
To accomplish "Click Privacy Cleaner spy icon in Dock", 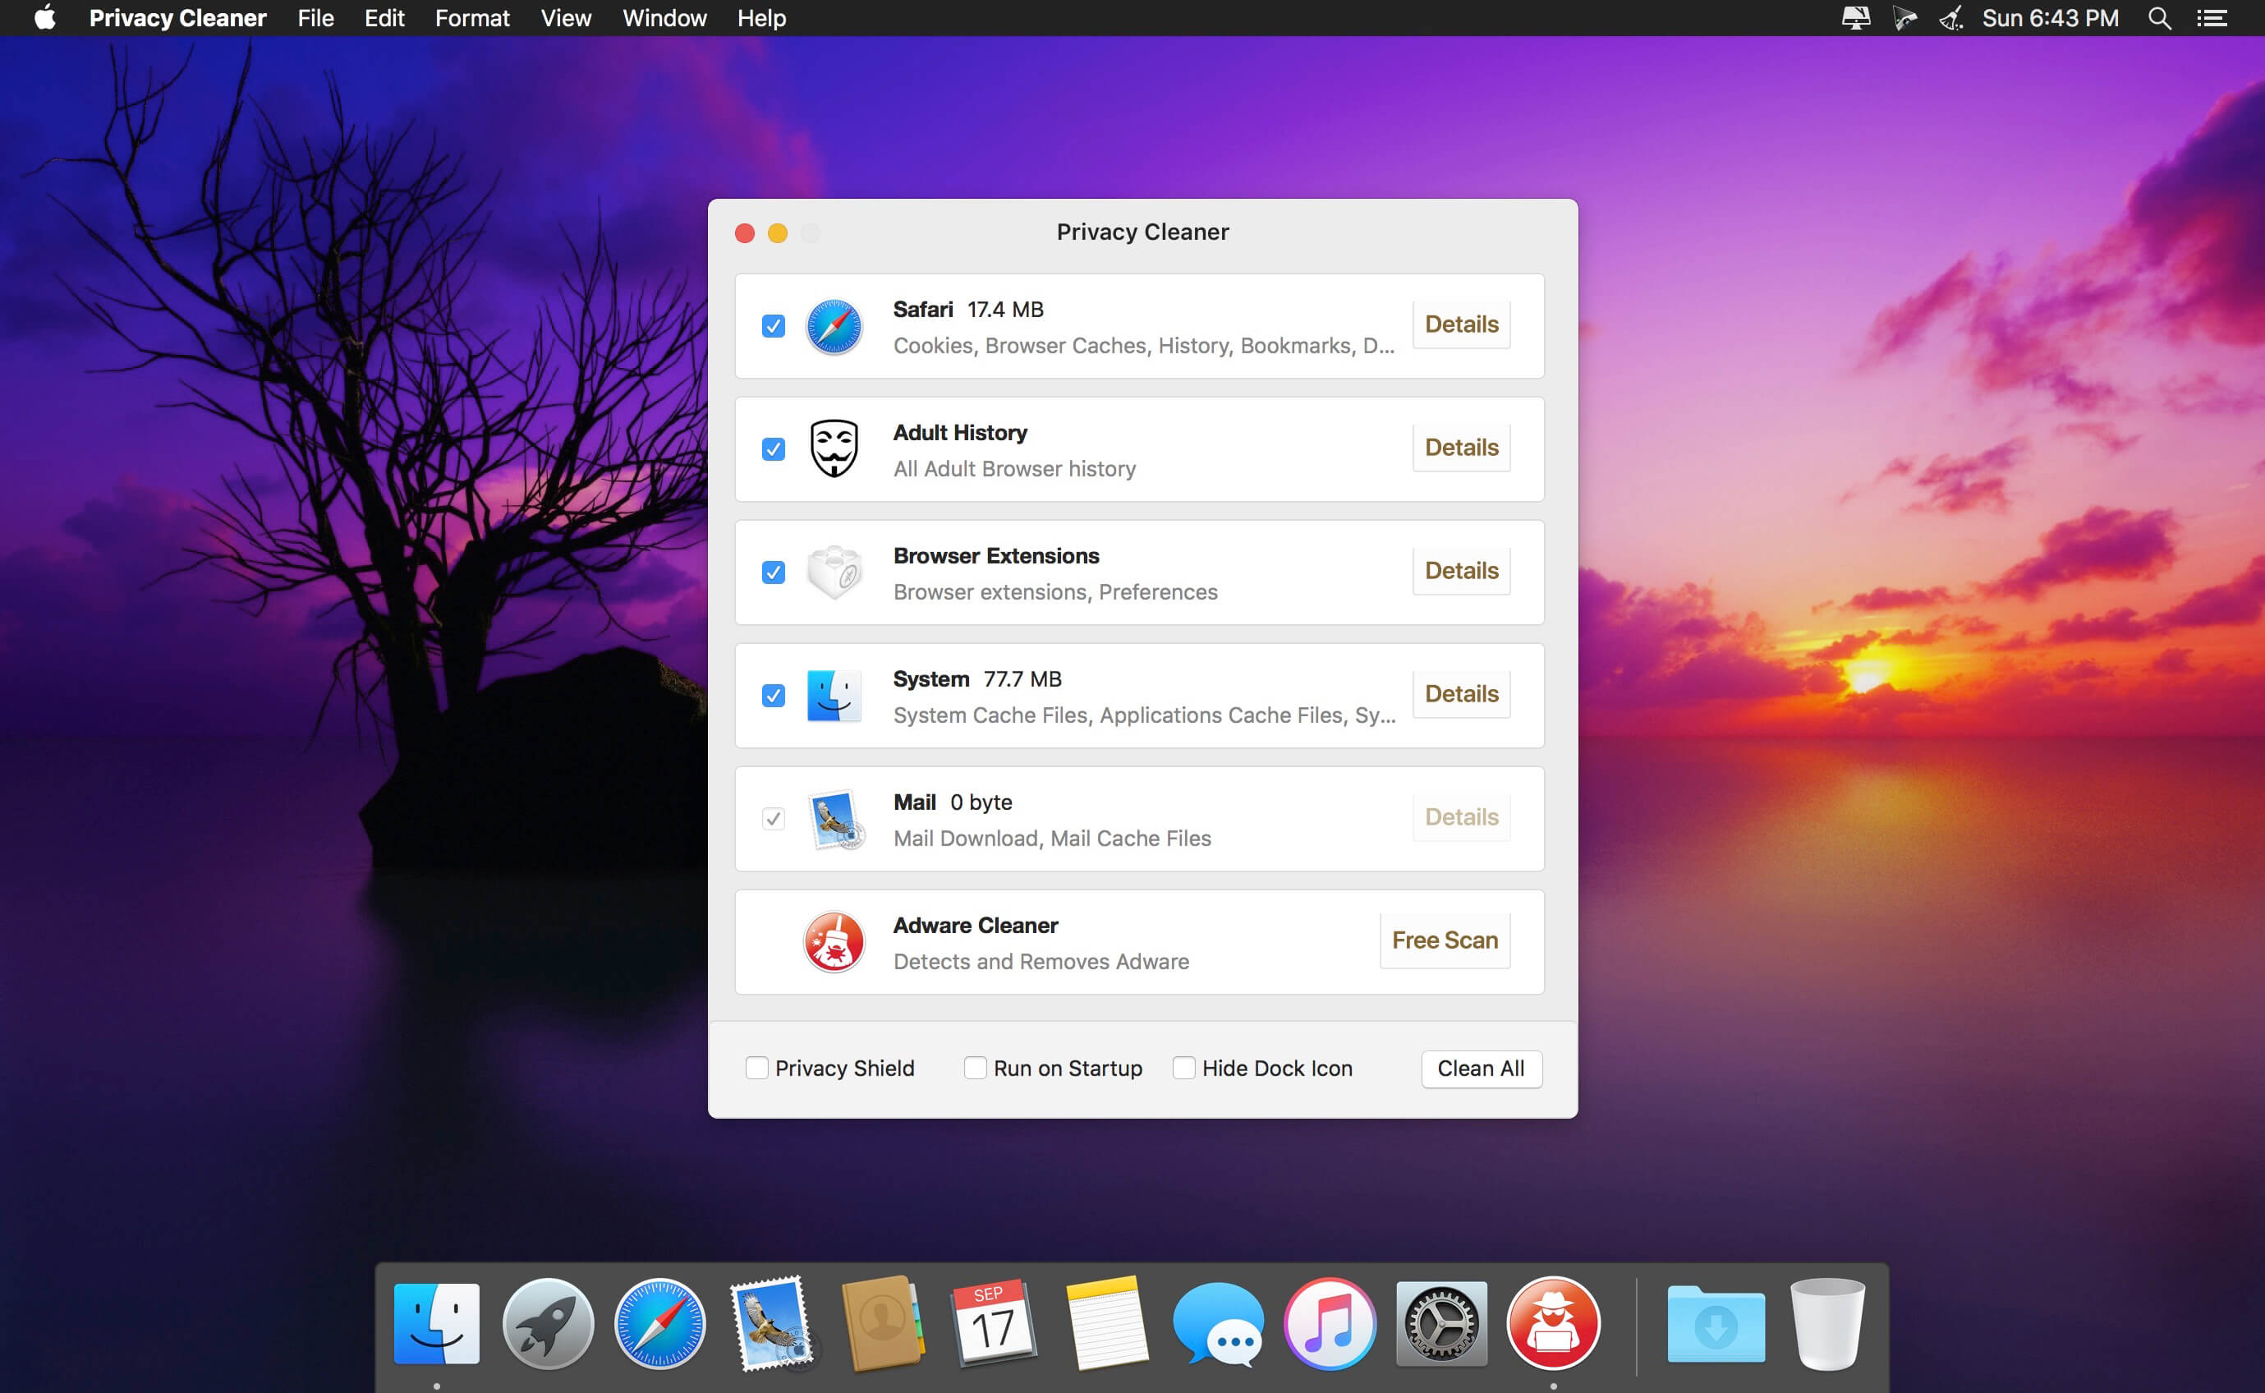I will tap(1553, 1323).
